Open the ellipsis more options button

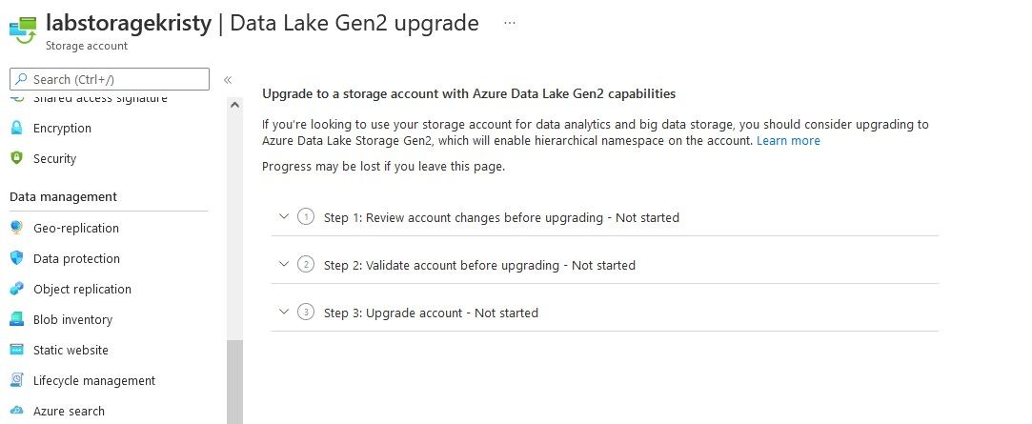click(x=510, y=23)
